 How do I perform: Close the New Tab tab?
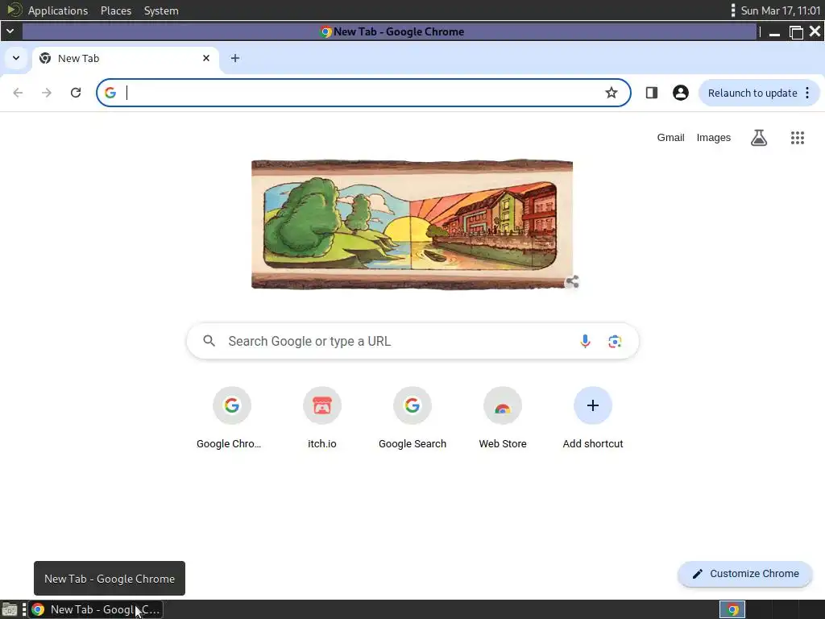coord(206,58)
